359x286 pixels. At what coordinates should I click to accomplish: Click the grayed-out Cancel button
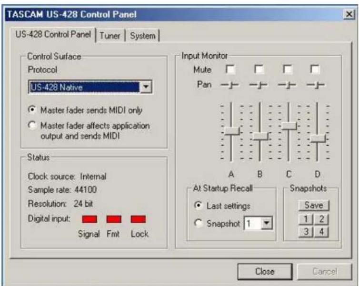coord(325,272)
